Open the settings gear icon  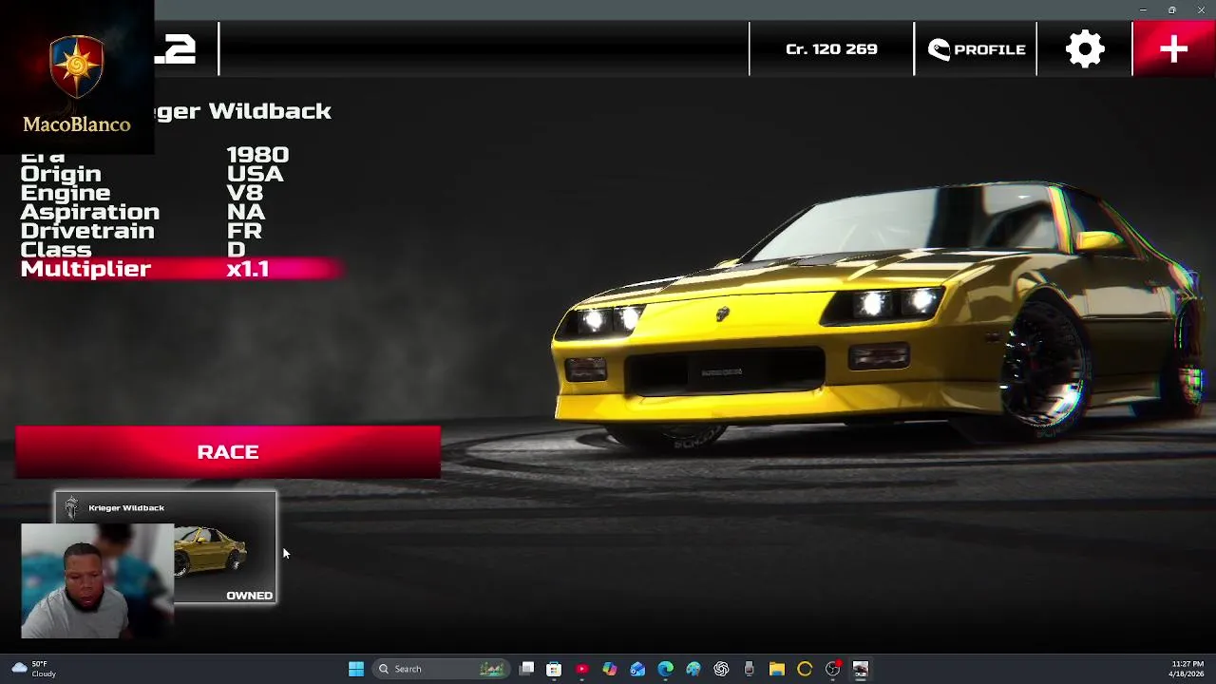pos(1085,49)
